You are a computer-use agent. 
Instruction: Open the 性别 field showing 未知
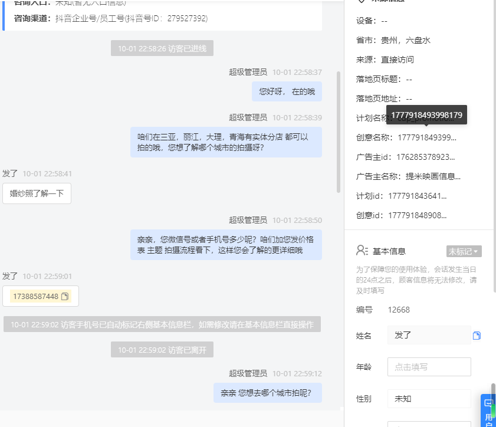tap(429, 399)
